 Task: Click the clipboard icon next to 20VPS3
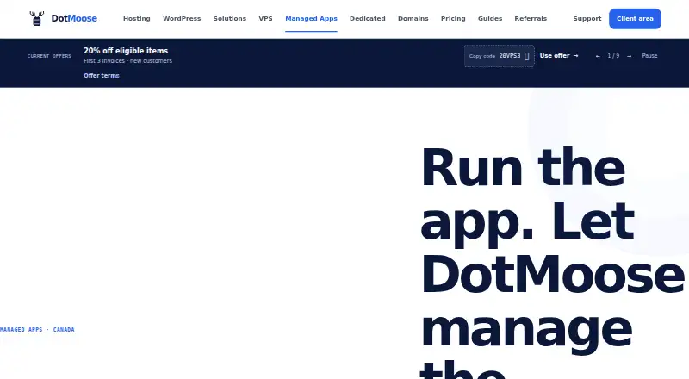pos(527,56)
